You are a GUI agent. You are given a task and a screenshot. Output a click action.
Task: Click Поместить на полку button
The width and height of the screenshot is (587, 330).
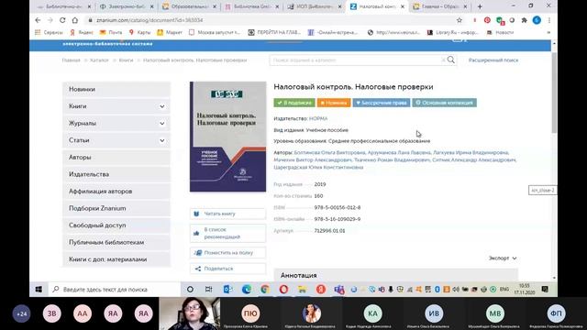tap(227, 253)
